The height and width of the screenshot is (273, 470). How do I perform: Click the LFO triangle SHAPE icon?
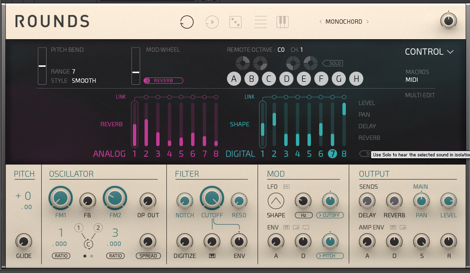[276, 201]
